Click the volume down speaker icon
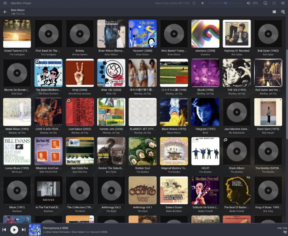Viewport: 288px width, 236px height. pyautogui.click(x=202, y=3)
